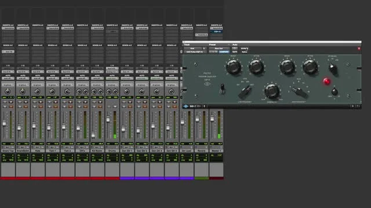
Task: Click the pan knob on Tom 1 track
Action: pos(52,91)
